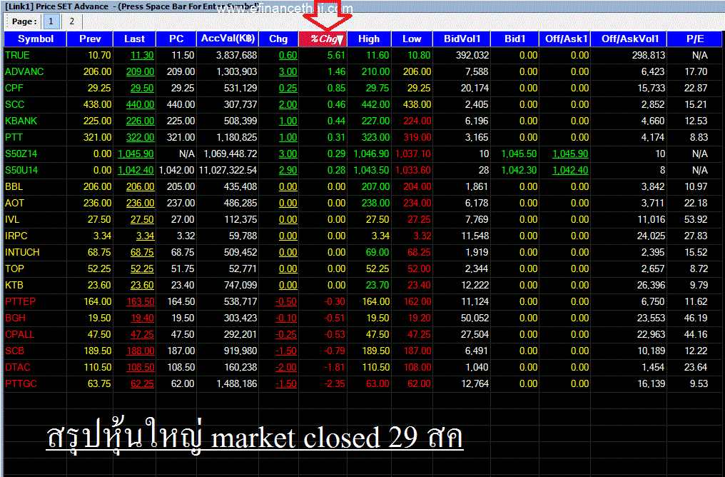Click PTTGC last price 62.25
This screenshot has width=725, height=477.
(143, 384)
